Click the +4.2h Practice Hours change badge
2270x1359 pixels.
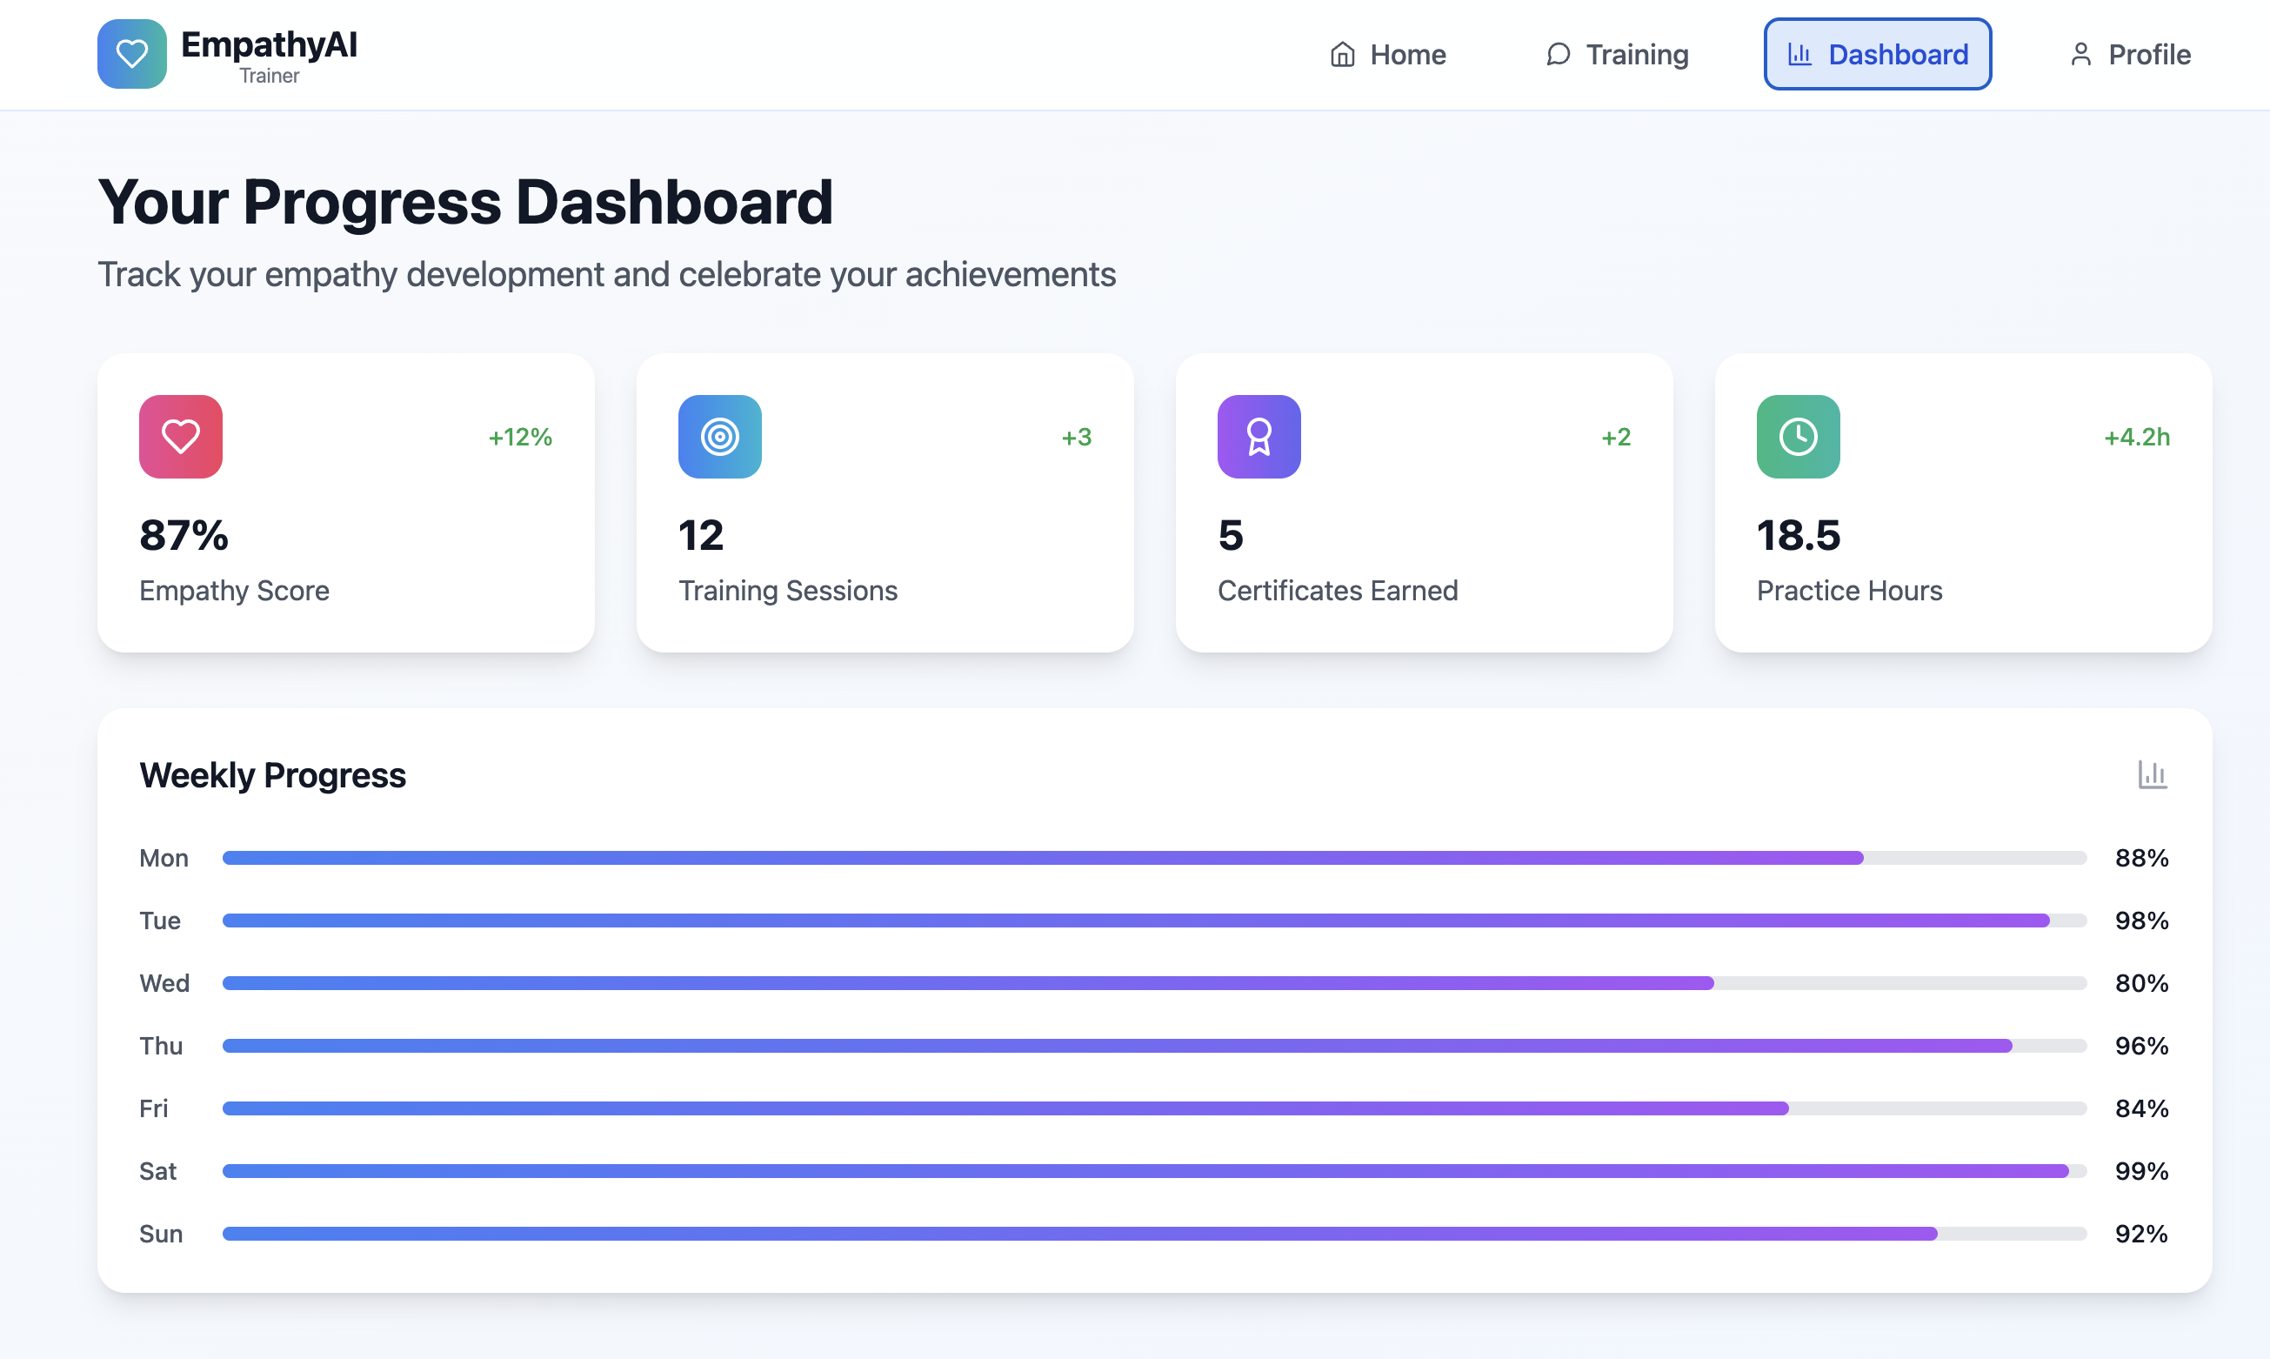click(2136, 438)
